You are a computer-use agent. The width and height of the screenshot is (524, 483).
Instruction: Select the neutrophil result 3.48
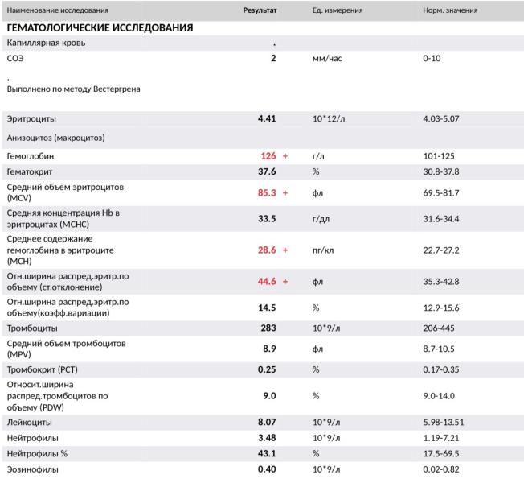[267, 438]
